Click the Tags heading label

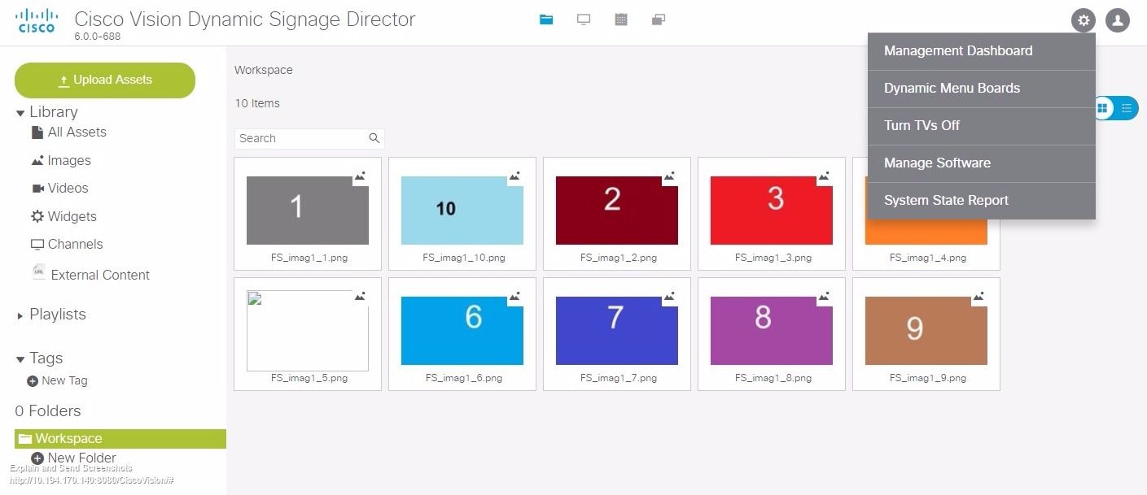[46, 359]
